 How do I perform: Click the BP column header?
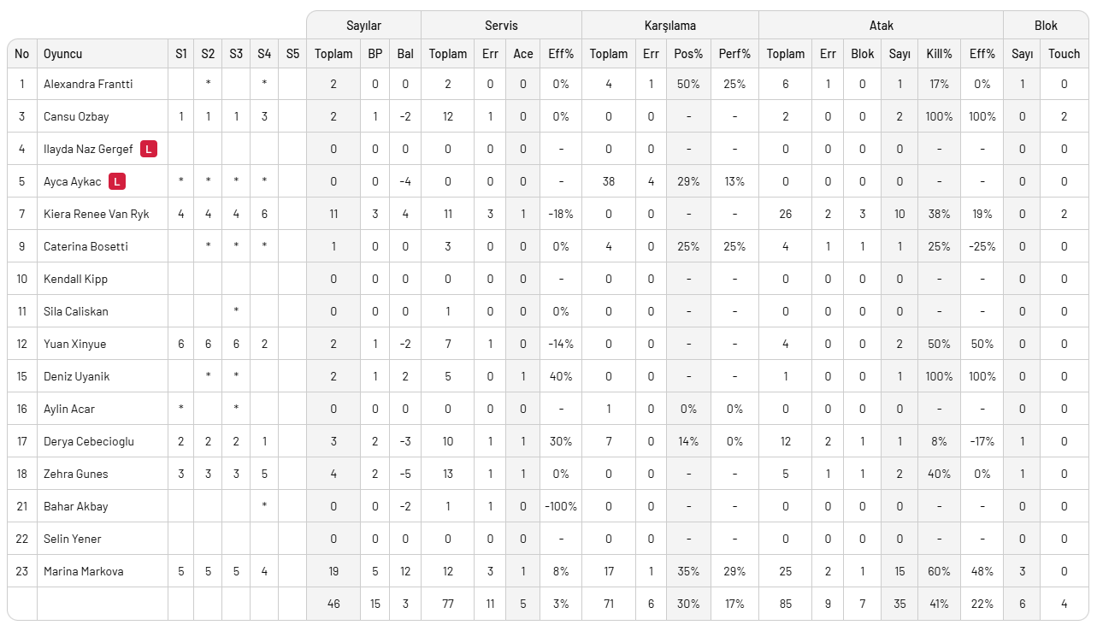pos(375,54)
